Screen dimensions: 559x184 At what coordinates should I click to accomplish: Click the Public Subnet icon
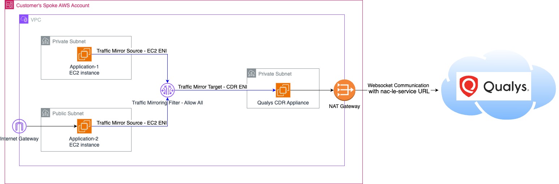[x=46, y=113]
